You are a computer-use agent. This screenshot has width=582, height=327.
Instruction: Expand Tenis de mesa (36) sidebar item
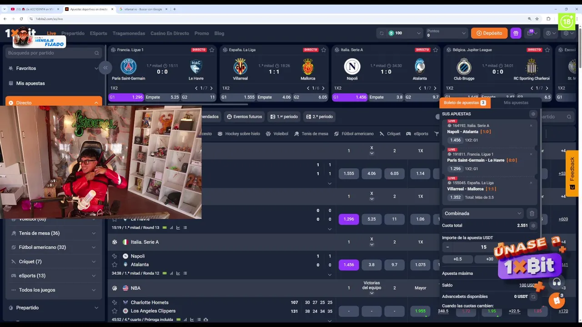(94, 233)
